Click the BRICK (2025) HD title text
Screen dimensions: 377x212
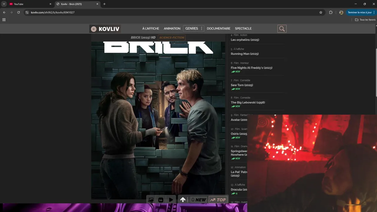(x=143, y=37)
